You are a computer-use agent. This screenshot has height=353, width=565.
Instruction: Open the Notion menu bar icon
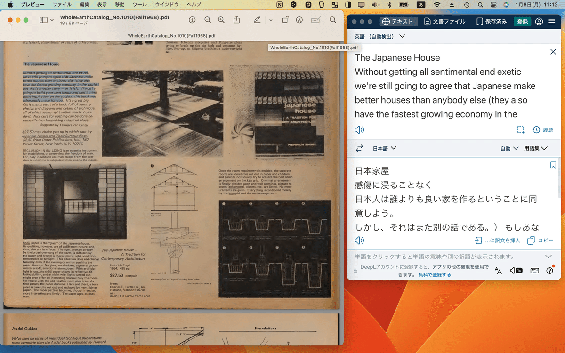click(x=280, y=5)
